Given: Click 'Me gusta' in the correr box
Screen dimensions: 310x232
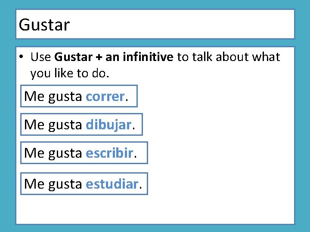Looking at the screenshot, I should 53,97.
